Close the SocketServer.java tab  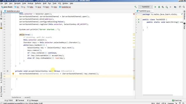coord(21,11)
